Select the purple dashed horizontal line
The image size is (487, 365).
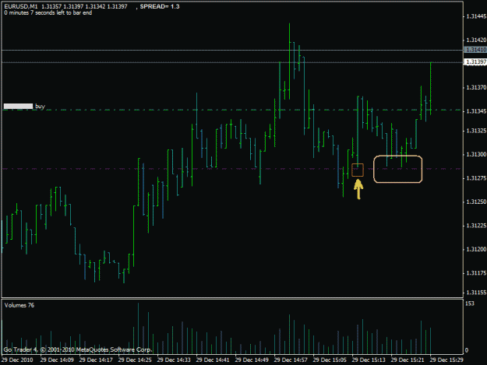point(232,169)
